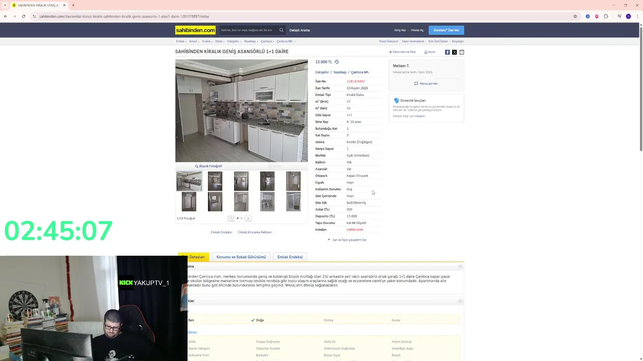Open Karşılaştır menu item

click(458, 41)
